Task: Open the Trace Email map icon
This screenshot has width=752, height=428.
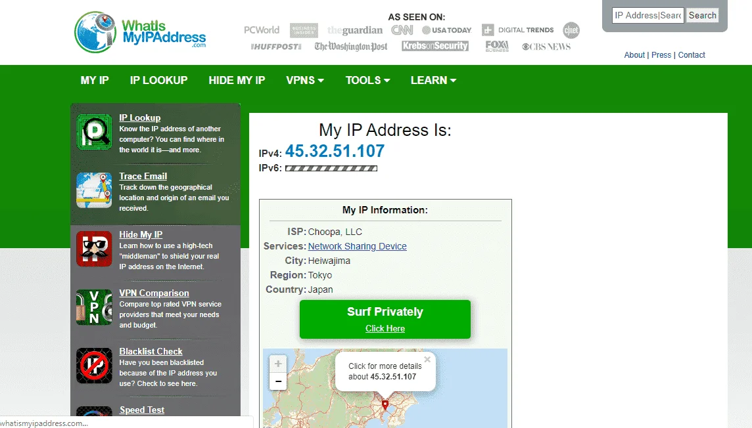Action: 95,190
